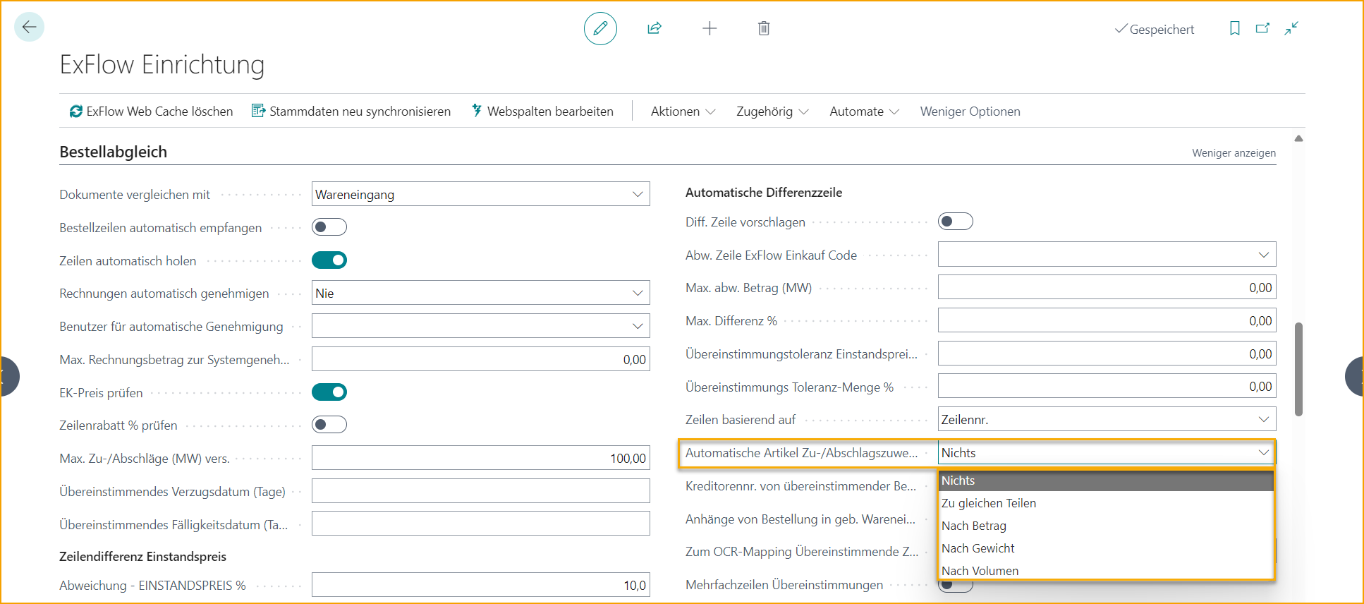The width and height of the screenshot is (1364, 604).
Task: Click Weniger anzeigen link
Action: pyautogui.click(x=1234, y=153)
